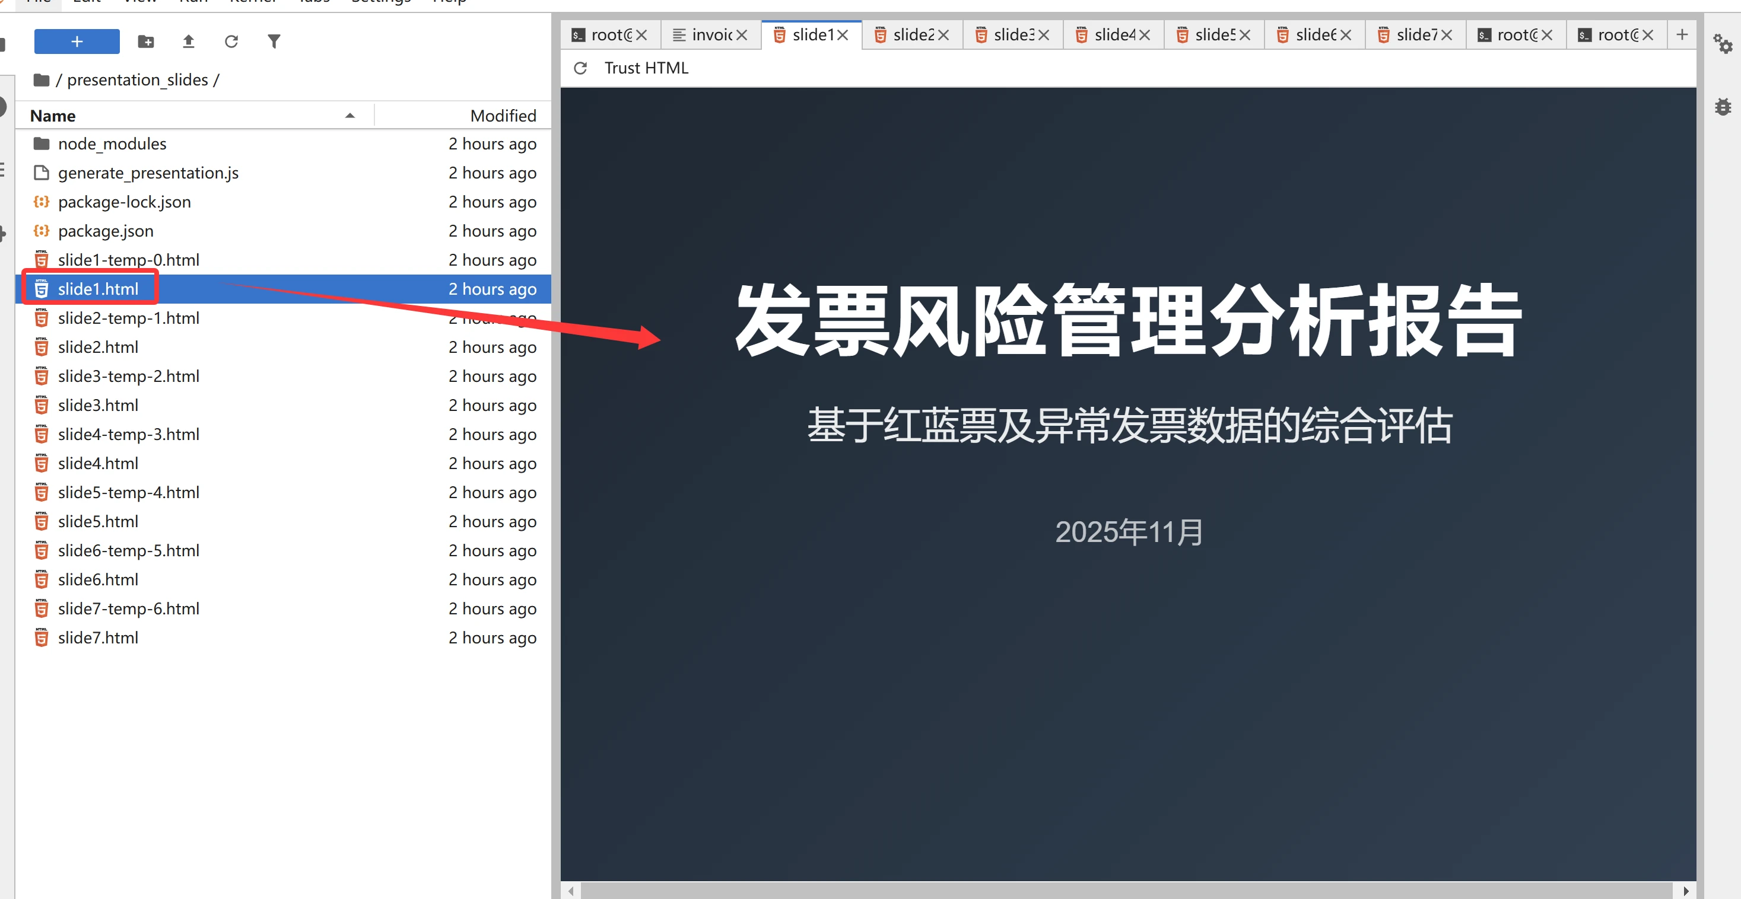
Task: Toggle Name column sort direction
Action: coord(350,115)
